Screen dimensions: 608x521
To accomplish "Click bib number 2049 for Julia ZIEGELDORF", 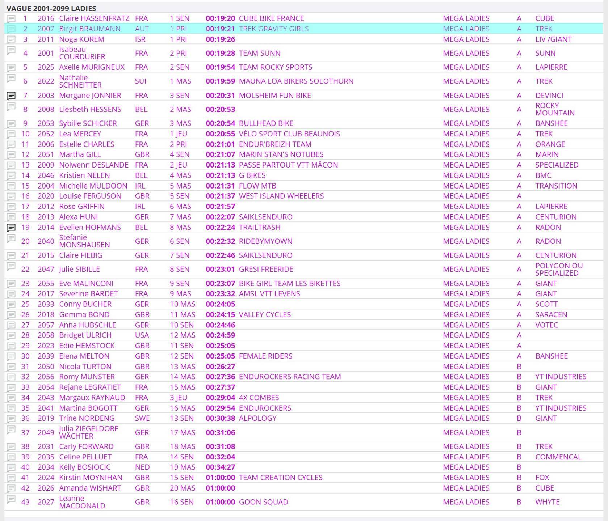I will 46,433.
